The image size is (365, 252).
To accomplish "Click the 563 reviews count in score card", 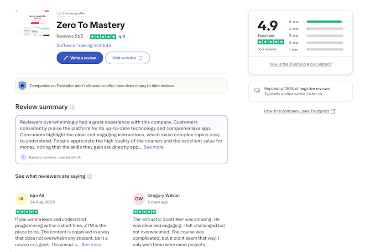I will [267, 49].
